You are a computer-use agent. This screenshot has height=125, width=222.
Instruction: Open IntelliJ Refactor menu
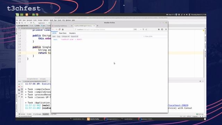(x=46, y=20)
